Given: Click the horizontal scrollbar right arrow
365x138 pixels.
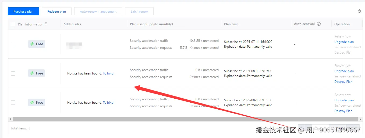Looking at the screenshot, I should tap(360, 119).
